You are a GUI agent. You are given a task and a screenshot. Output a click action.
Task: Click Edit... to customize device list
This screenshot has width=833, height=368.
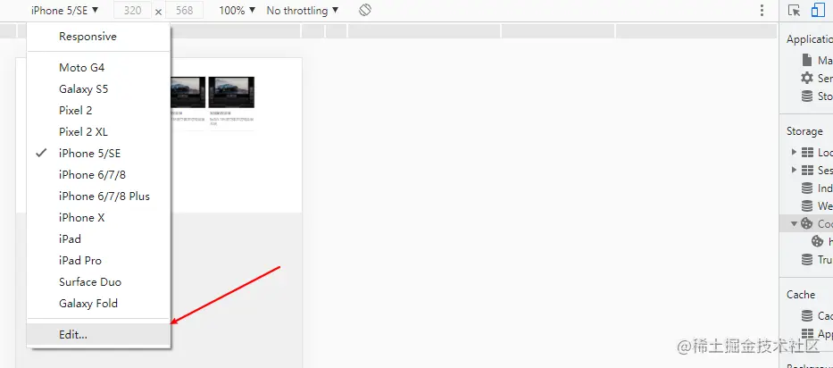[99, 334]
